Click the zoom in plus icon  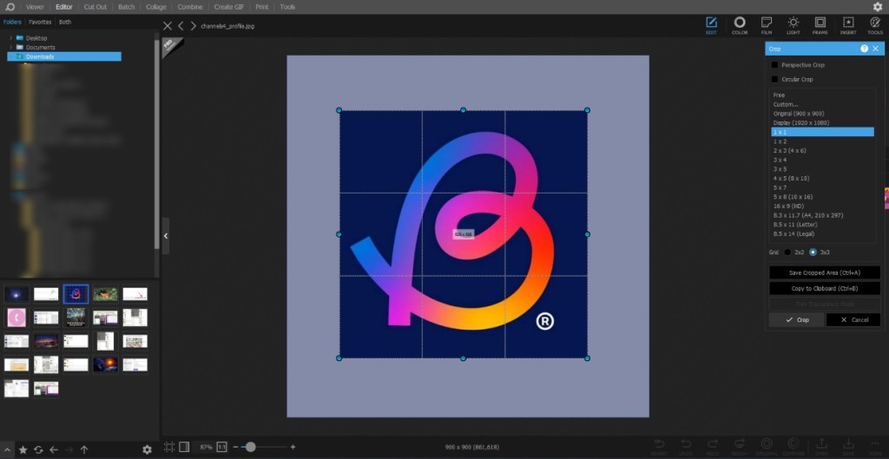[x=293, y=447]
